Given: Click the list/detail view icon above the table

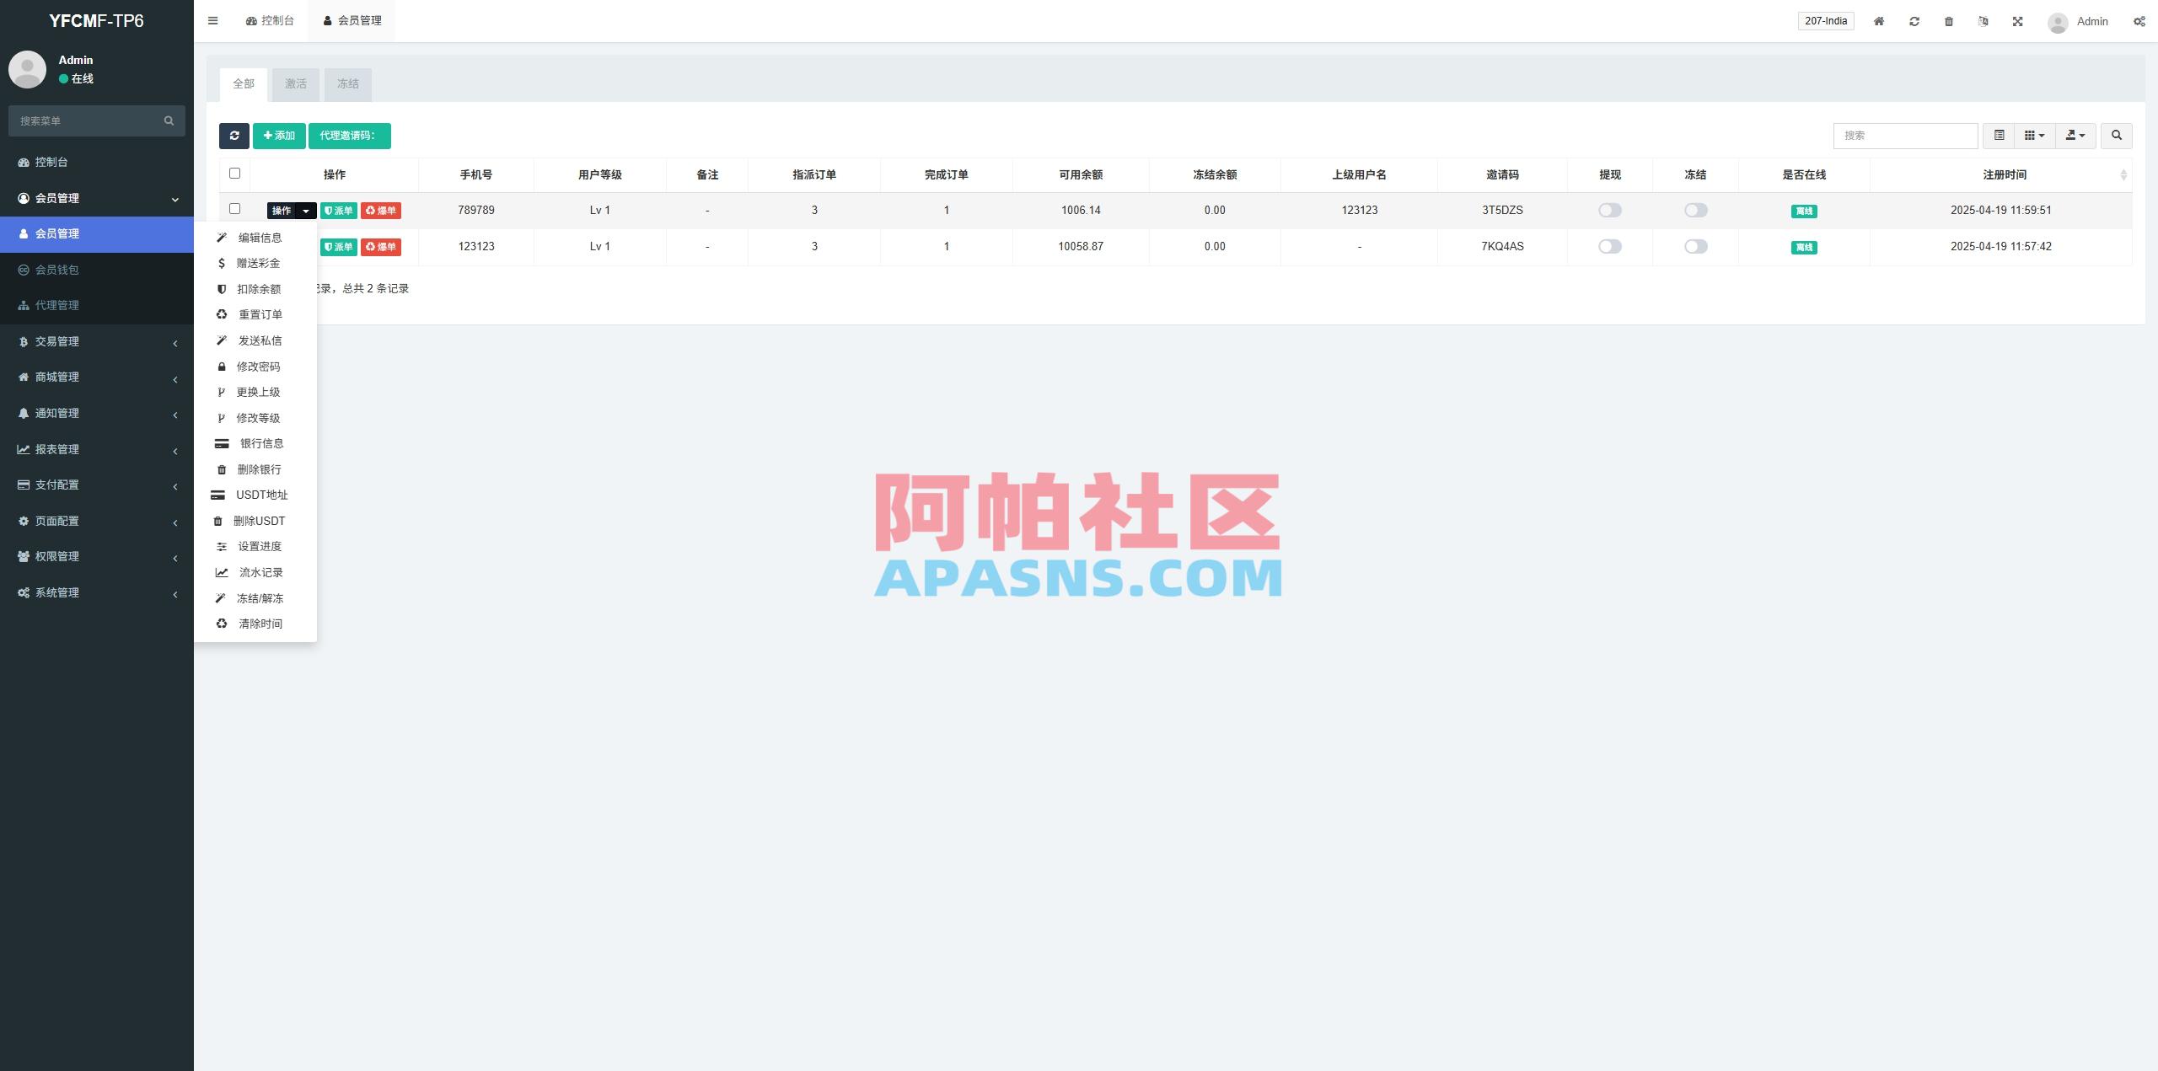Looking at the screenshot, I should click(x=1999, y=136).
